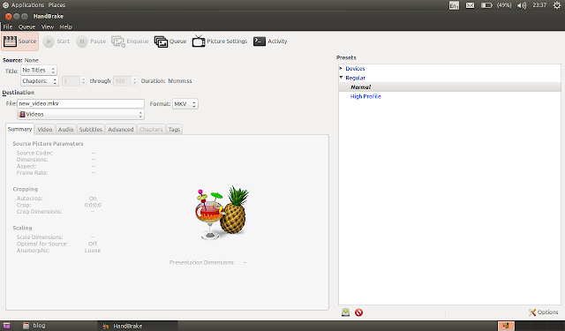Viewport: 565px width, 331px height.
Task: Show the Activity terminal icon
Action: 259,41
